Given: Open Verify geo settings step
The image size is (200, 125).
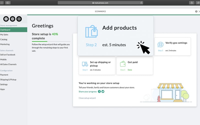Looking at the screenshot, I should coord(172,46).
